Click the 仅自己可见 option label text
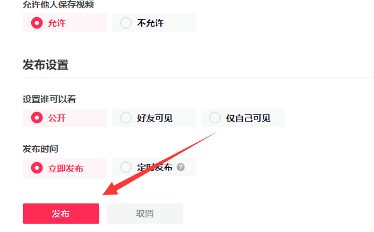 tap(248, 118)
